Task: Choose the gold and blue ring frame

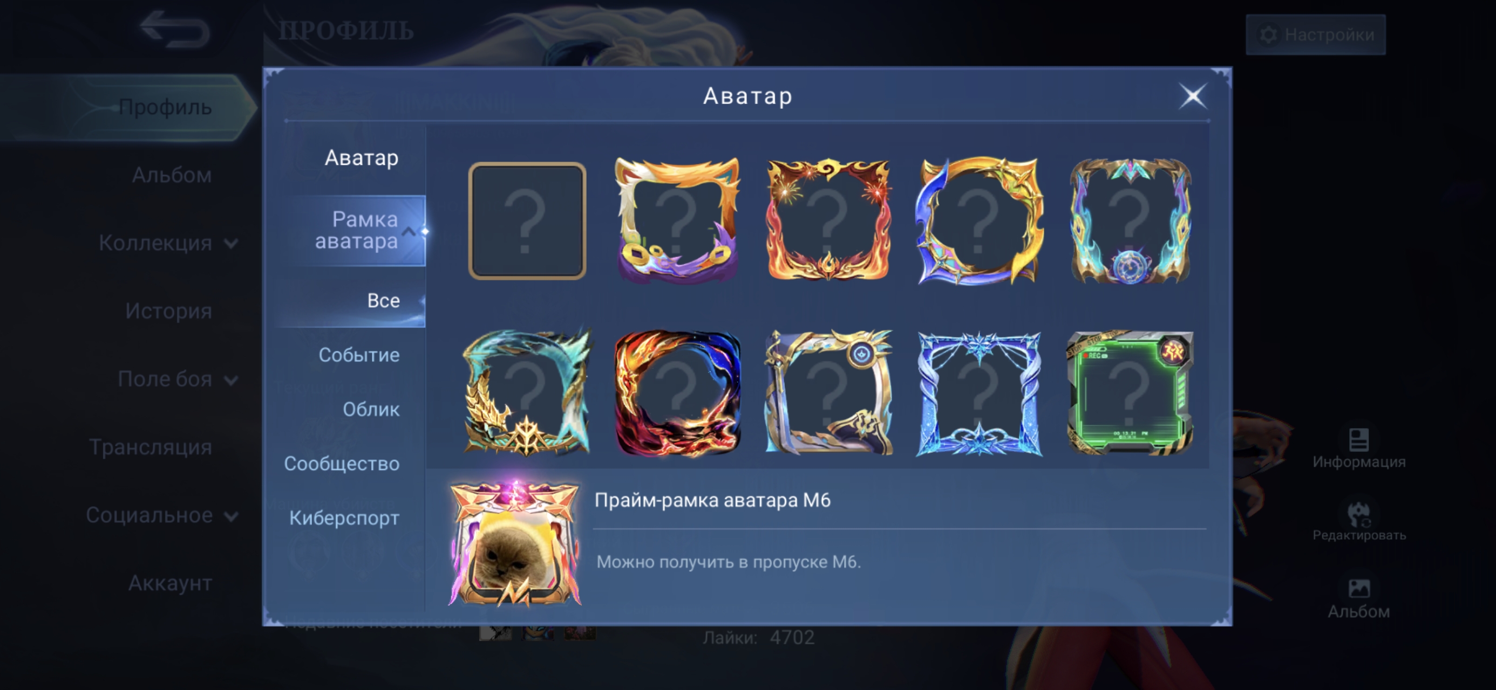Action: 979,220
